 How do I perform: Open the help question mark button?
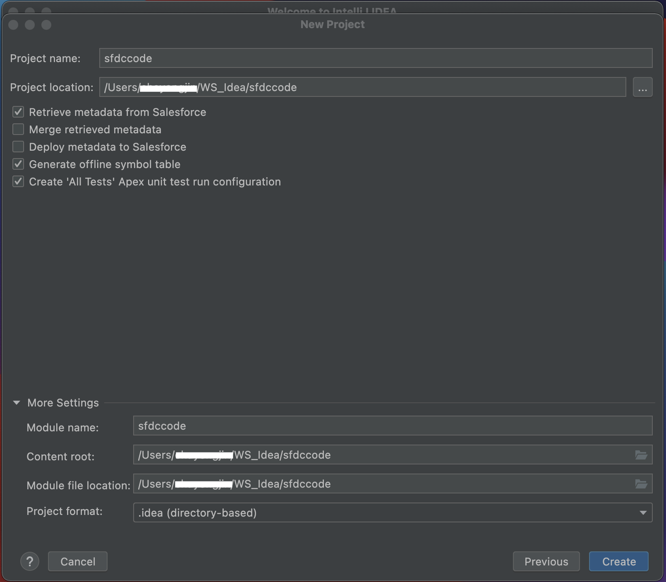tap(30, 562)
